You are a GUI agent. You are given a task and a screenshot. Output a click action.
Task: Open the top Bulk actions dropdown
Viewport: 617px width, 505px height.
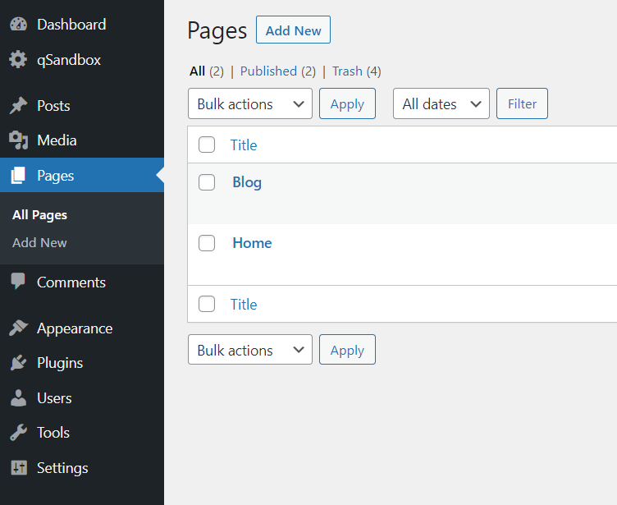250,103
